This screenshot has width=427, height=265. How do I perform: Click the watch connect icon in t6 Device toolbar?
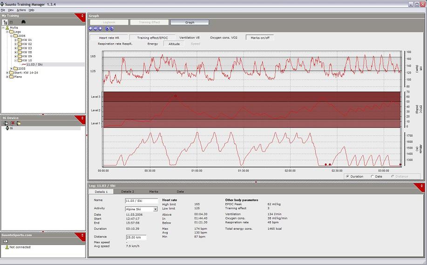click(x=6, y=123)
